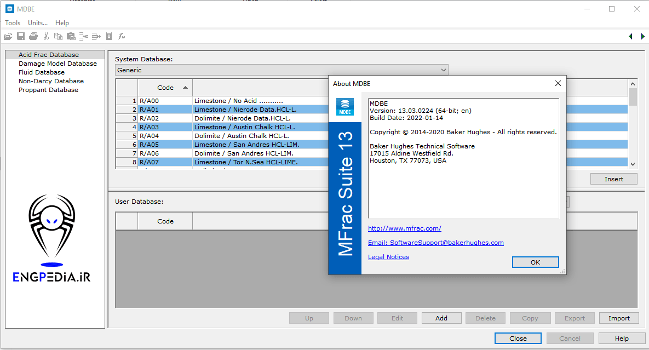
Task: Sort by Code column in System Database
Action: point(165,88)
